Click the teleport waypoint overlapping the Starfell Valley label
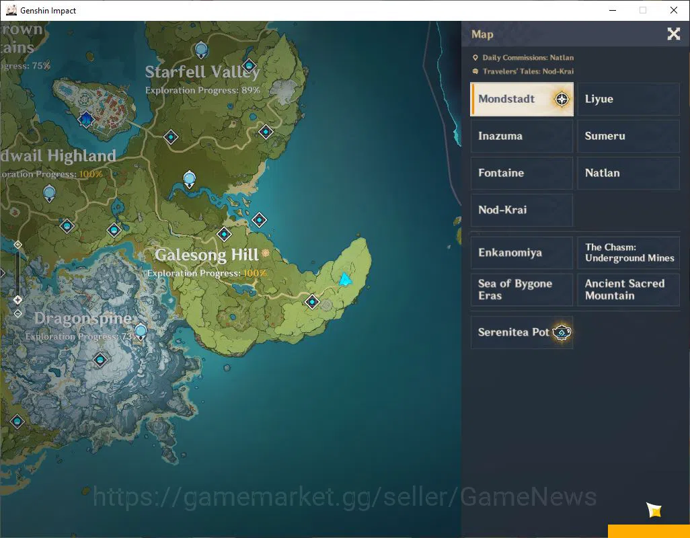 click(x=249, y=67)
